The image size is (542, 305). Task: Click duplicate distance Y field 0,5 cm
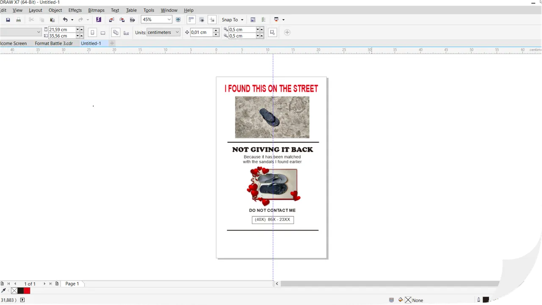coord(242,36)
